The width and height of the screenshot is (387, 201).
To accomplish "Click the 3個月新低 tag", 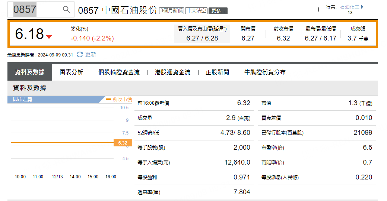I will tap(172, 11).
